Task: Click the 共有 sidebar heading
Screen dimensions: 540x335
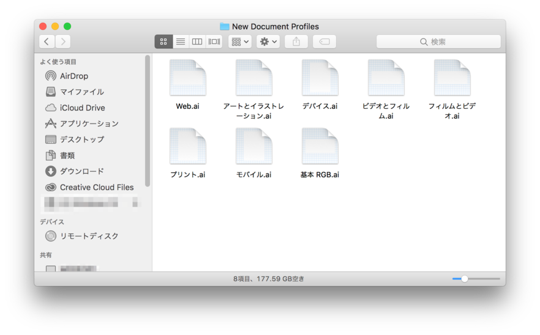Action: 46,255
